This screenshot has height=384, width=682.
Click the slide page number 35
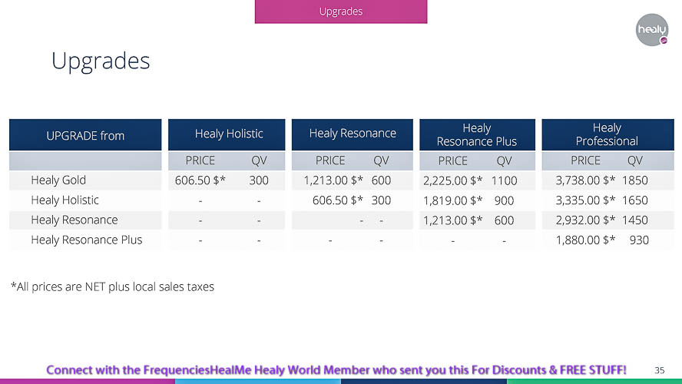coord(660,370)
